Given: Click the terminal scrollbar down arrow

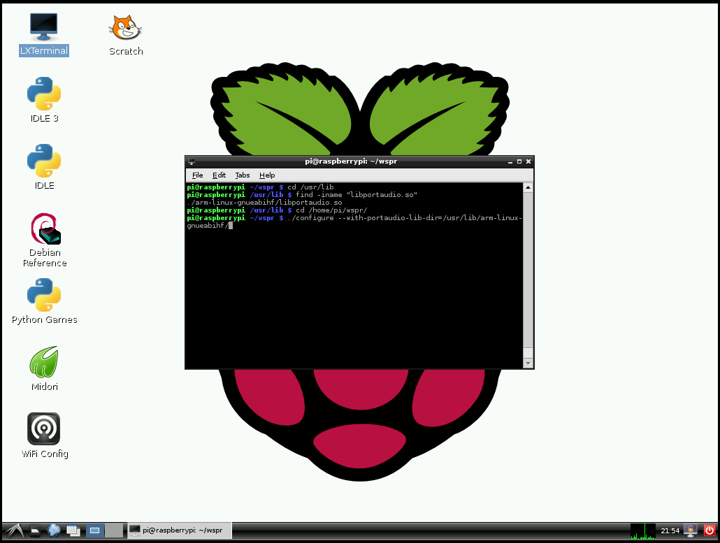Looking at the screenshot, I should coord(528,363).
